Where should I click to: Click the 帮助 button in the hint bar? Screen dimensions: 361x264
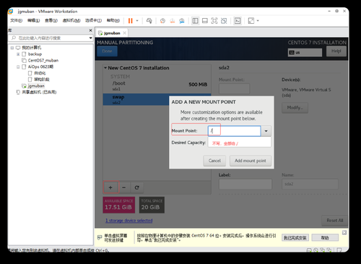pyautogui.click(x=325, y=238)
